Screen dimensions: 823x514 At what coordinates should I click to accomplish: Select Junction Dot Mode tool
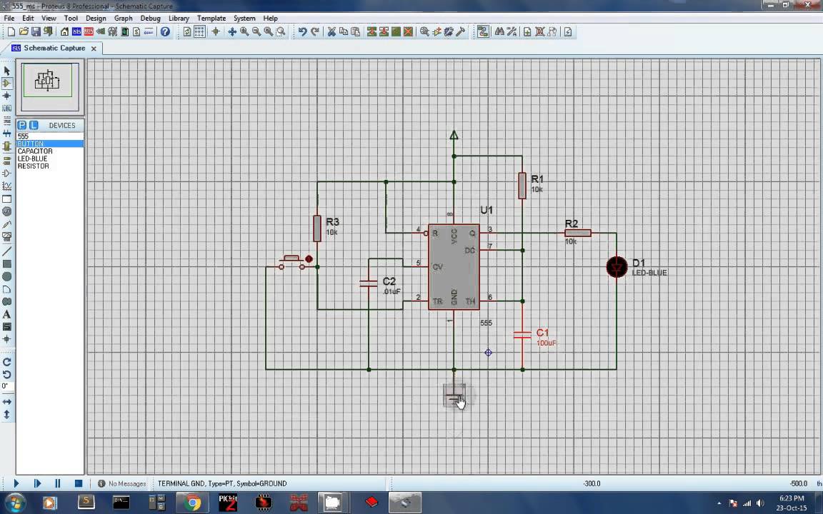coord(7,96)
